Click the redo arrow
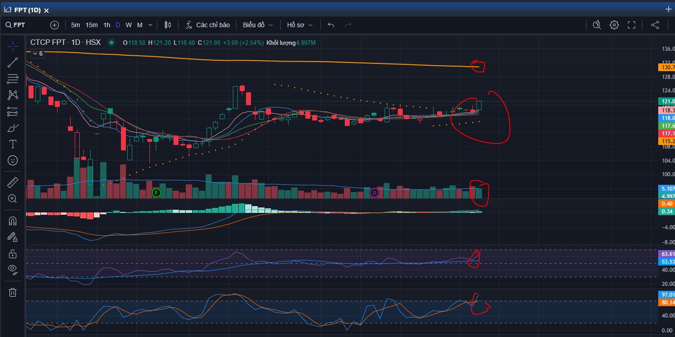This screenshot has width=675, height=337. 348,25
